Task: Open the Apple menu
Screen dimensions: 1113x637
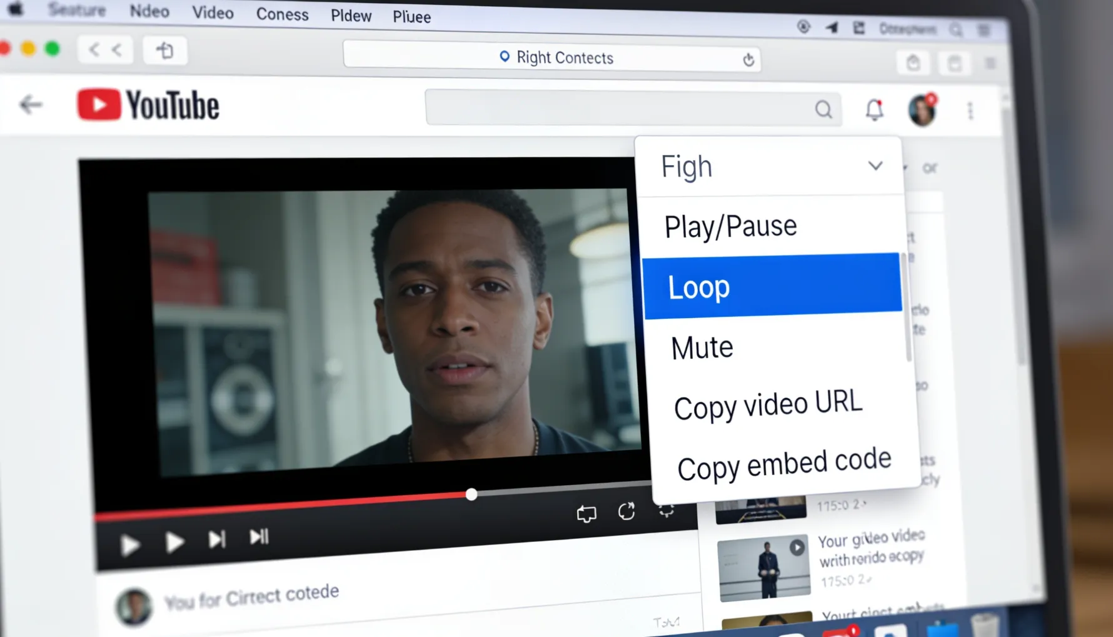Action: [x=15, y=9]
